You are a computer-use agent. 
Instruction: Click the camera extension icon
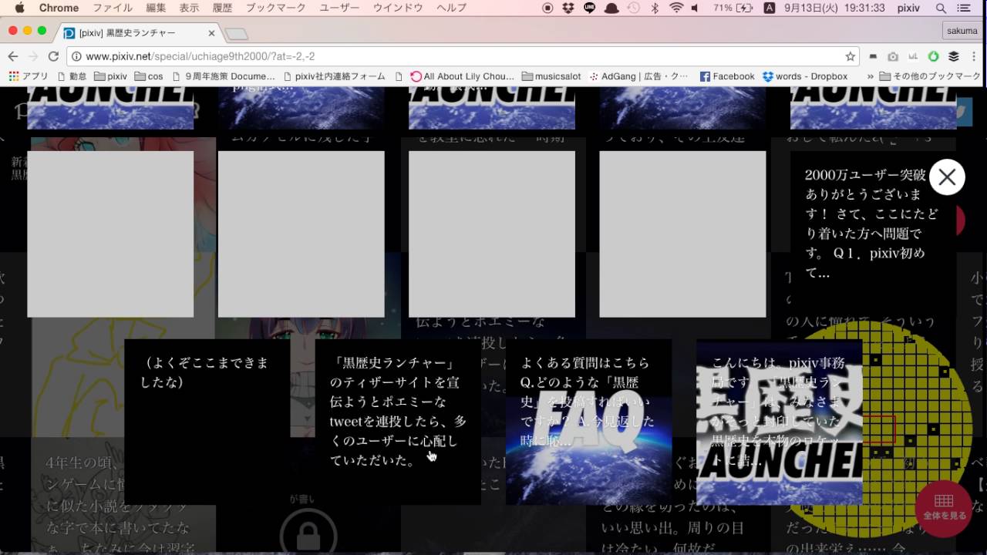[893, 56]
